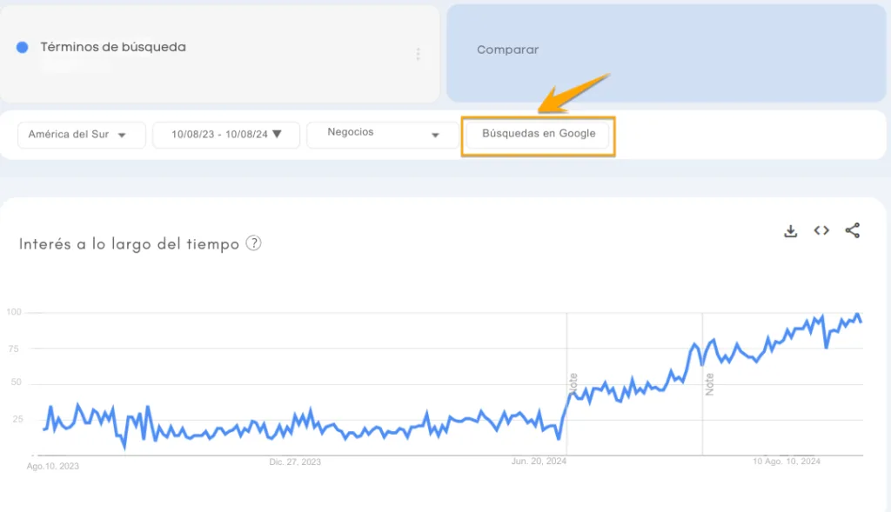Download the interest over time chart data
891x512 pixels.
tap(790, 230)
